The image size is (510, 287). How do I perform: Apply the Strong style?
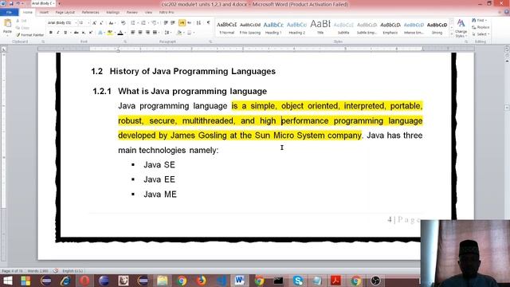437,28
